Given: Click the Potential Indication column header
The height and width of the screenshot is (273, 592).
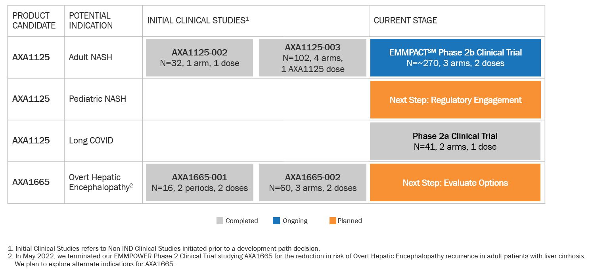Looking at the screenshot, I should [91, 21].
